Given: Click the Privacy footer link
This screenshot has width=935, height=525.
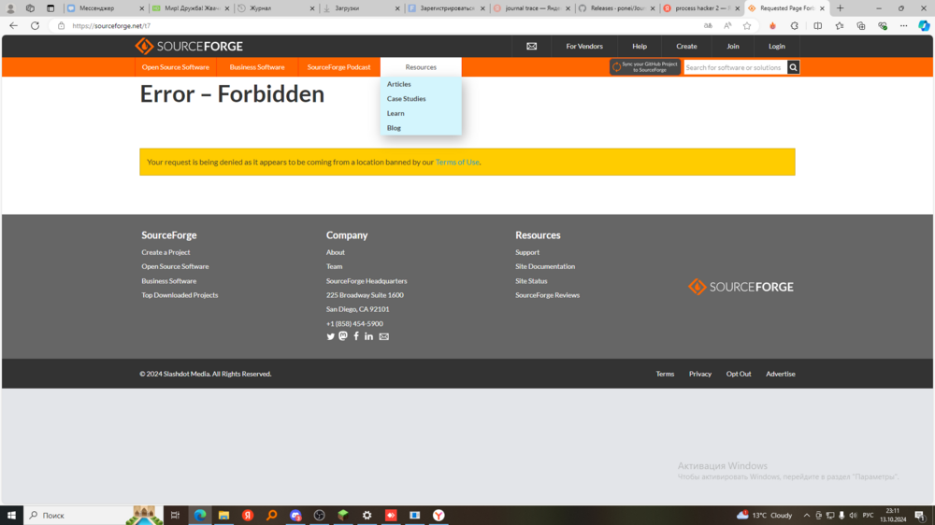Looking at the screenshot, I should coord(700,374).
